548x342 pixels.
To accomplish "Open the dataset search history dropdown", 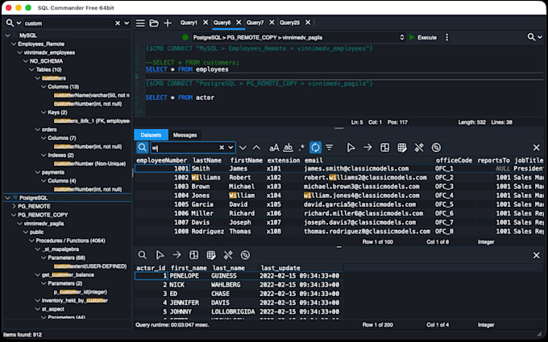I will pyautogui.click(x=230, y=147).
